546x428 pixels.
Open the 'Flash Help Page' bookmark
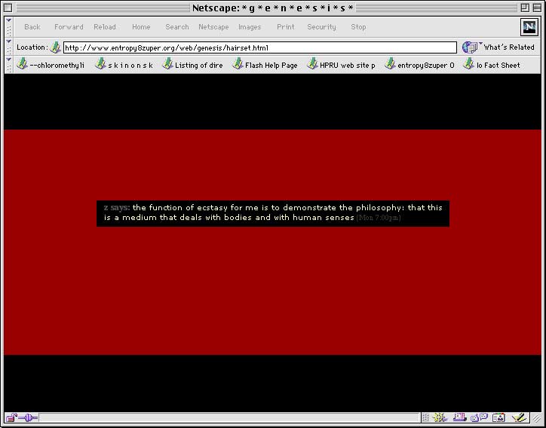265,65
